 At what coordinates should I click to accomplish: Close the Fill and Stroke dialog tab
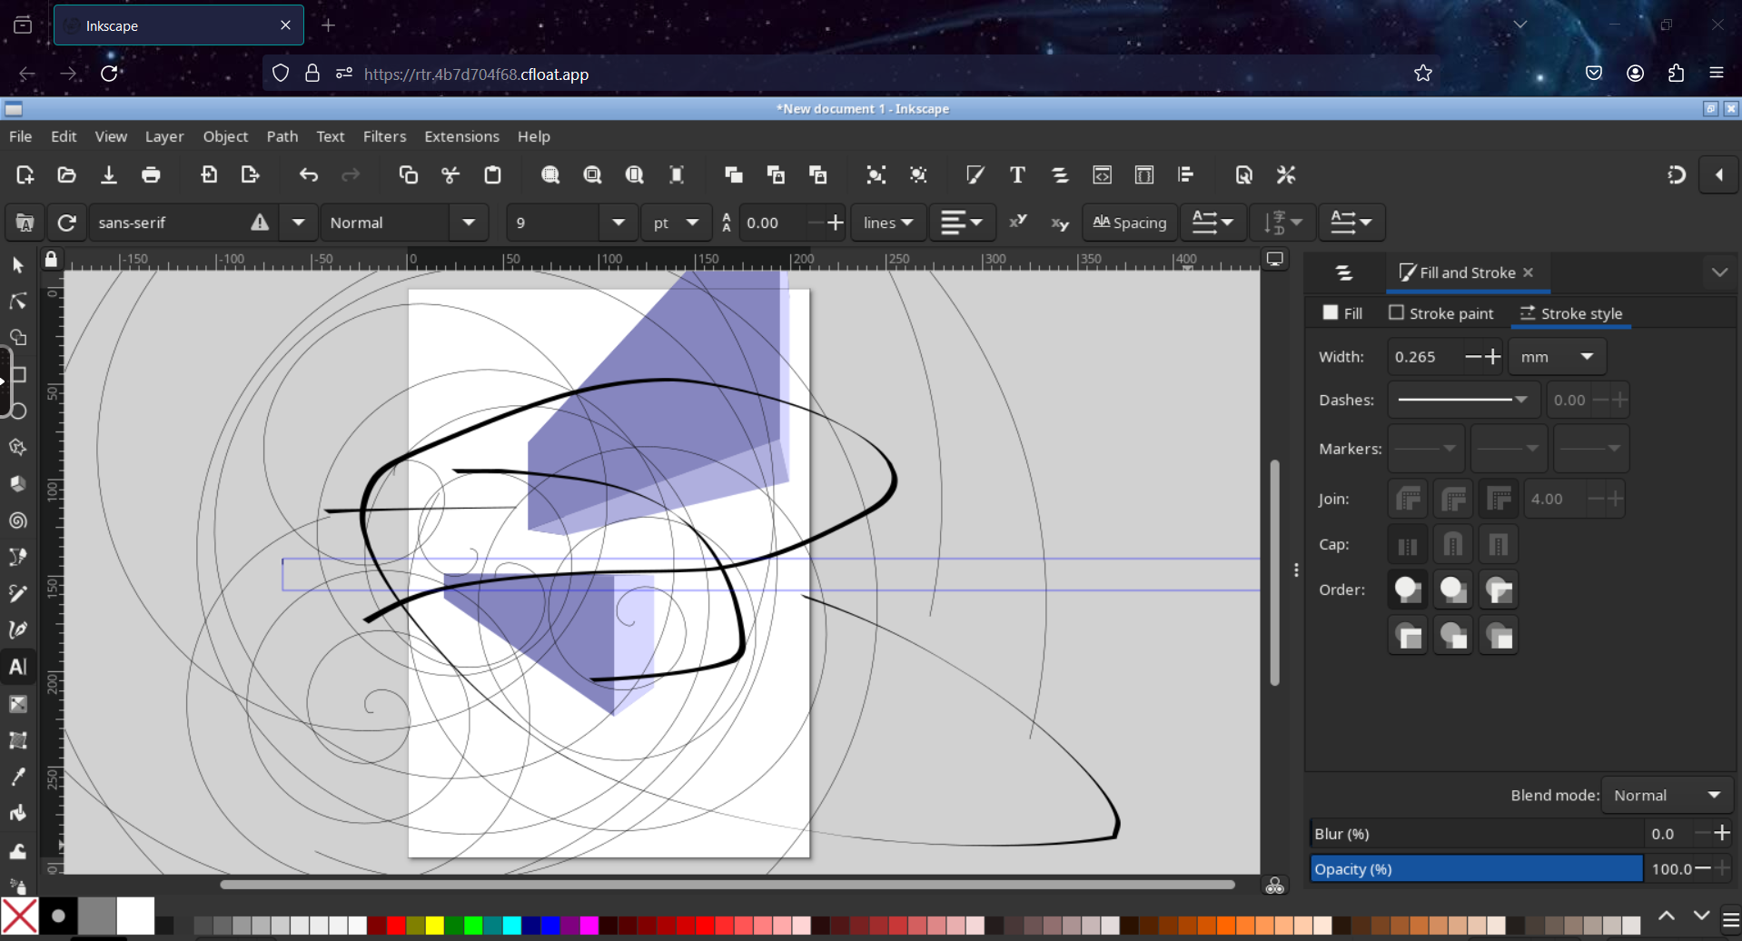click(1529, 272)
